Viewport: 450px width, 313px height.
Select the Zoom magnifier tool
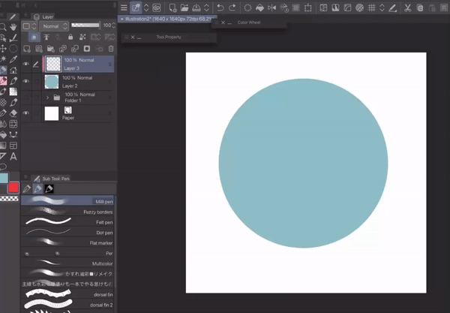(x=3, y=26)
